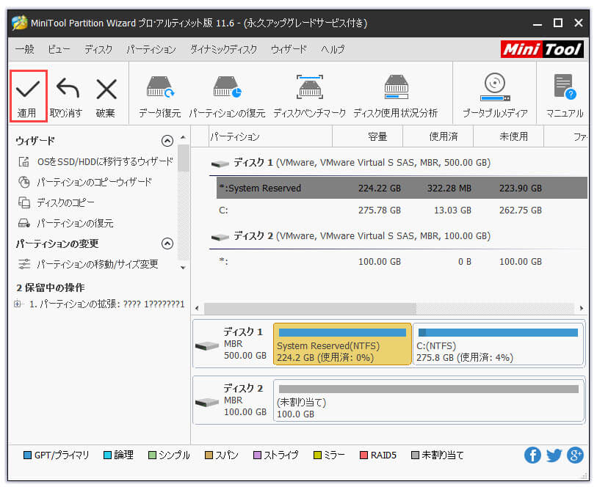Click Disk 2 drive icon in disk map

coord(207,402)
